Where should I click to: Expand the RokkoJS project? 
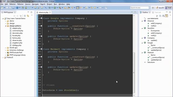point(3,57)
